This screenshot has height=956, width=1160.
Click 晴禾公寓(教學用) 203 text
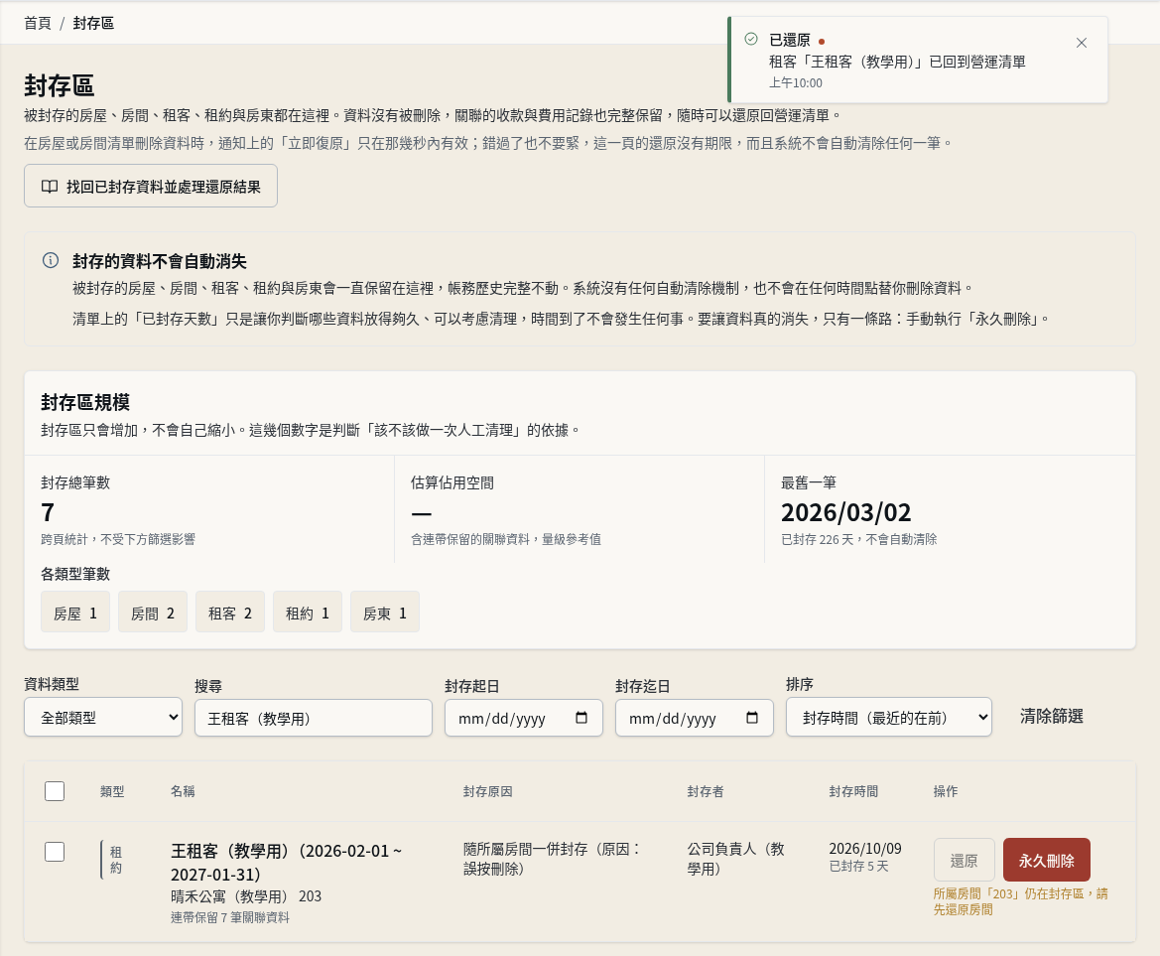click(246, 896)
